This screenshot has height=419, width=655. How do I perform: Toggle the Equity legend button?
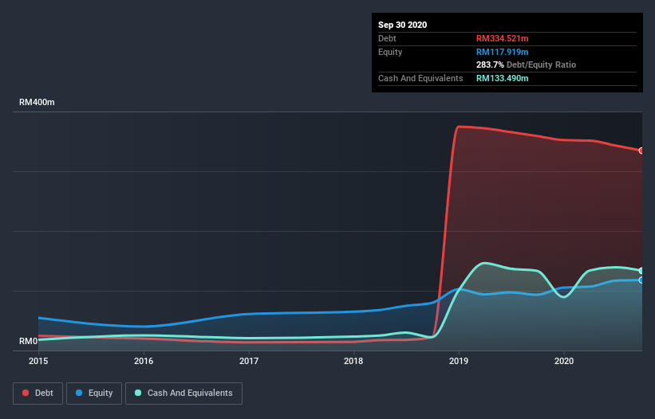(x=94, y=394)
